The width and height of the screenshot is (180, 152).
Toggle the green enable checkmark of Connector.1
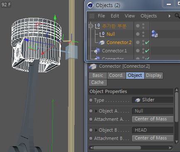pos(147,51)
